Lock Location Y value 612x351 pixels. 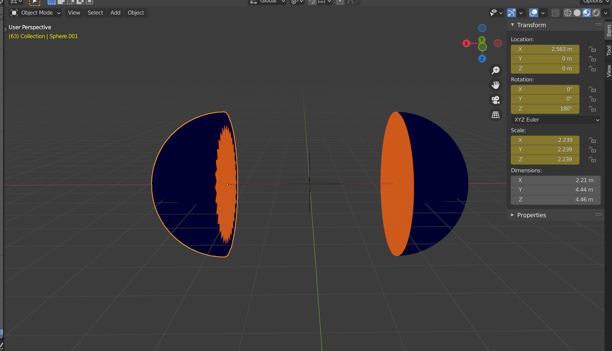pos(592,59)
